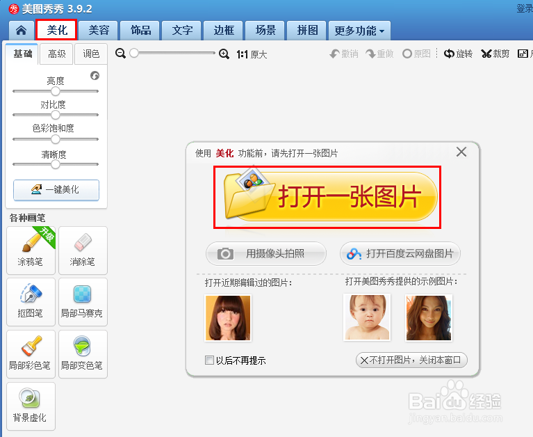Pick the 局部马赛克 mosaic tool
533x437 pixels.
point(83,302)
